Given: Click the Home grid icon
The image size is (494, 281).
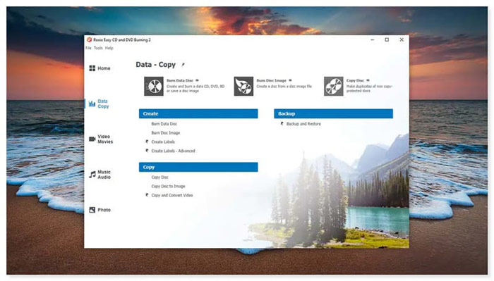Looking at the screenshot, I should [x=92, y=68].
